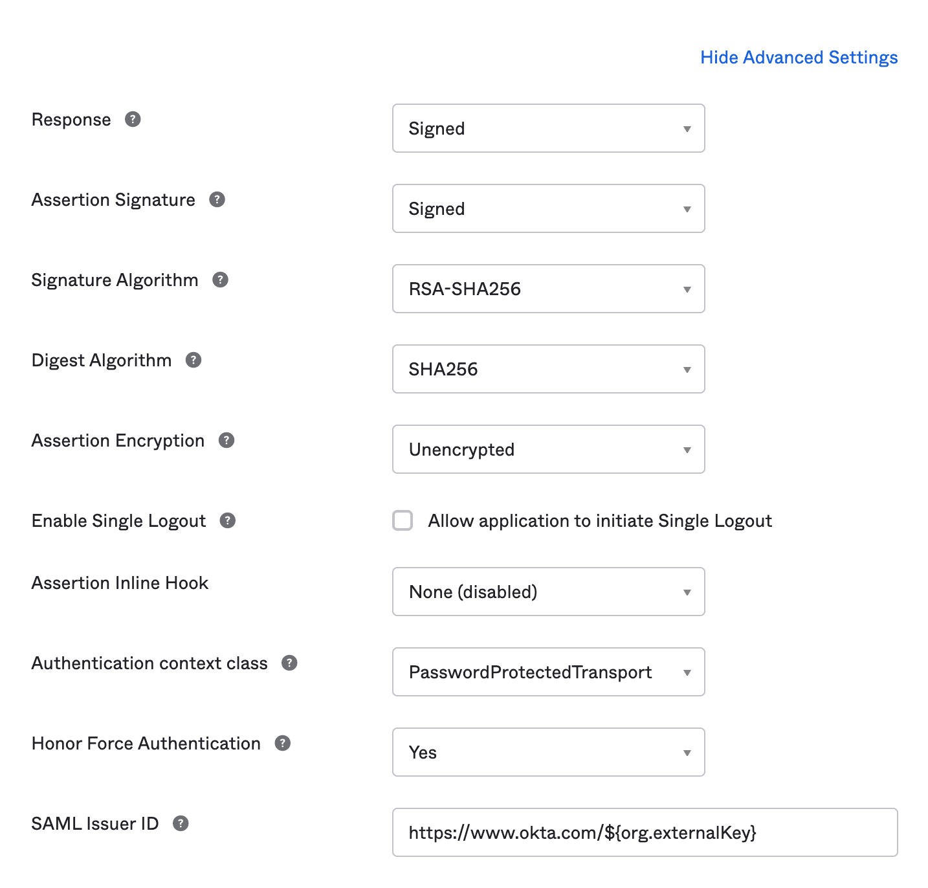928x888 pixels.
Task: Click the Honor Force Authentication help icon
Action: coord(282,743)
